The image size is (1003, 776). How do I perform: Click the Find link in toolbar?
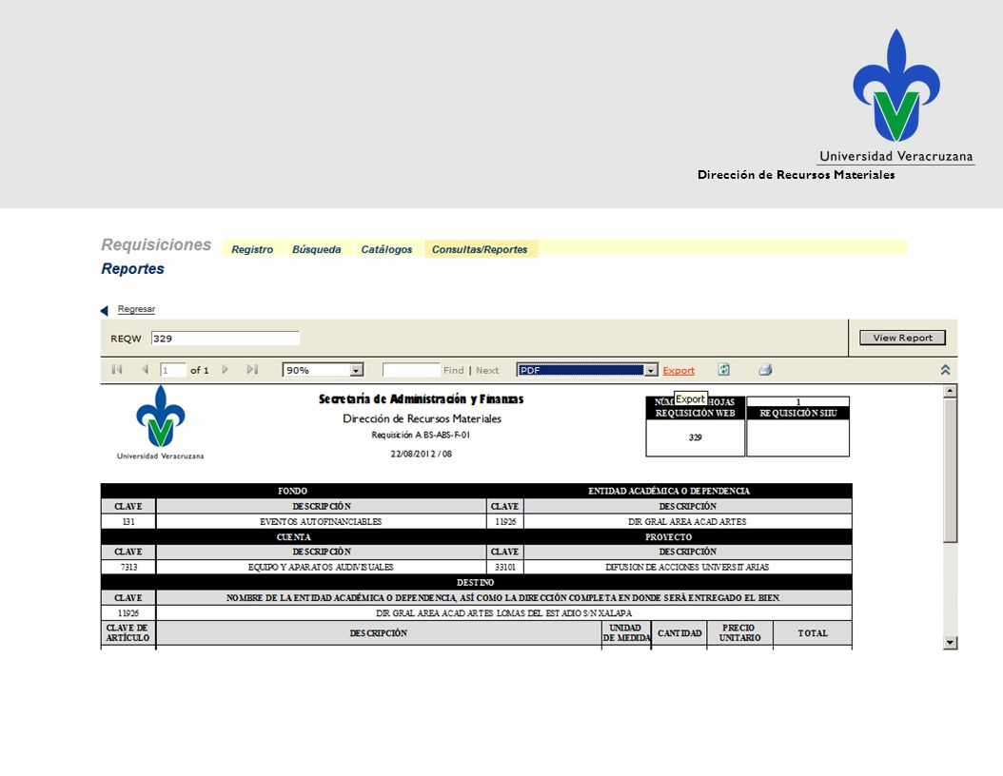(x=454, y=370)
